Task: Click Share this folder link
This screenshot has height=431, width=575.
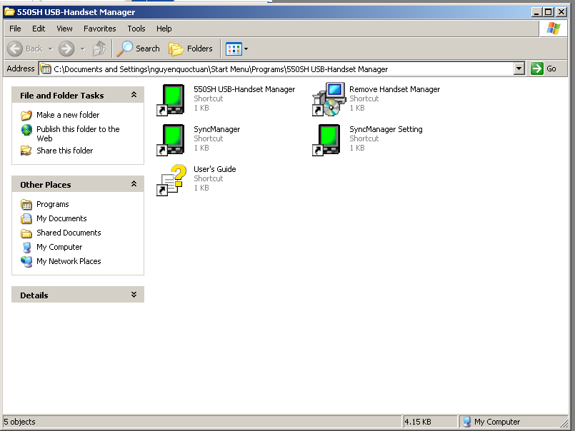Action: point(64,151)
